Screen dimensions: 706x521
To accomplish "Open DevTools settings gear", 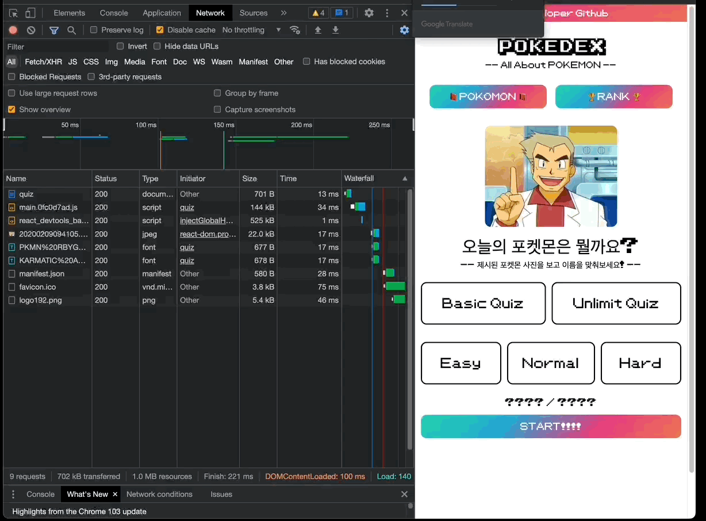I will [x=369, y=13].
